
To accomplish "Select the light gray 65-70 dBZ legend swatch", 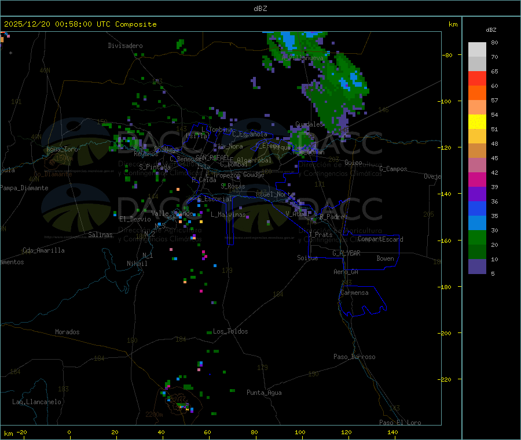I will click(x=477, y=64).
